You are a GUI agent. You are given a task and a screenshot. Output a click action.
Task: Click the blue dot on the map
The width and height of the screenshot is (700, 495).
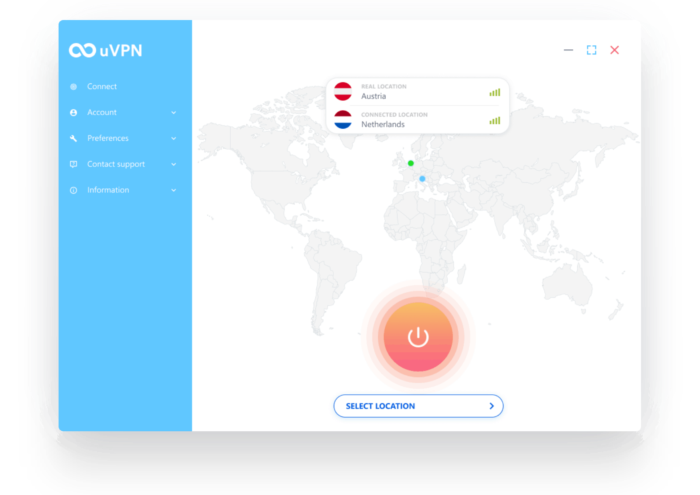[422, 179]
